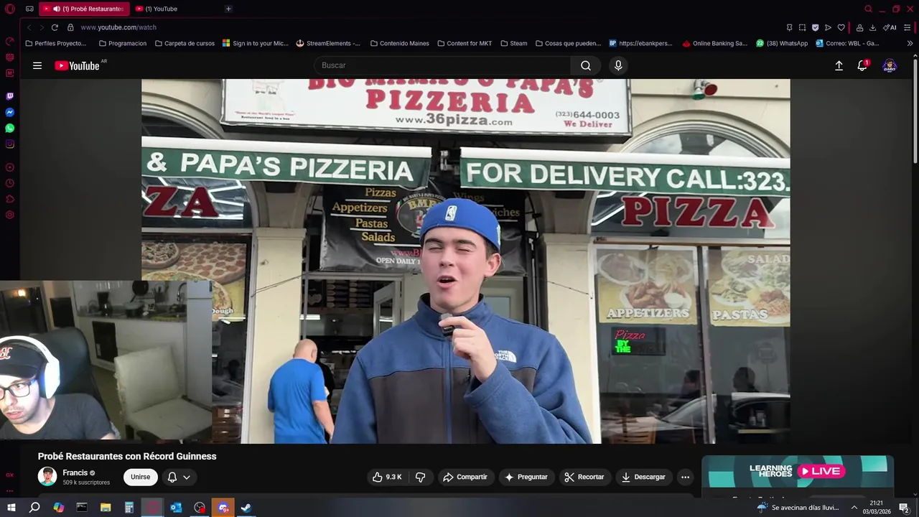Open a new browser tab

coord(228,9)
